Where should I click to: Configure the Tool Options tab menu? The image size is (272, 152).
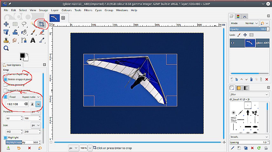44,65
